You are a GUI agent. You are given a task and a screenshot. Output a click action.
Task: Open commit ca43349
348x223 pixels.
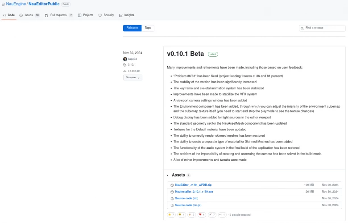133,71
